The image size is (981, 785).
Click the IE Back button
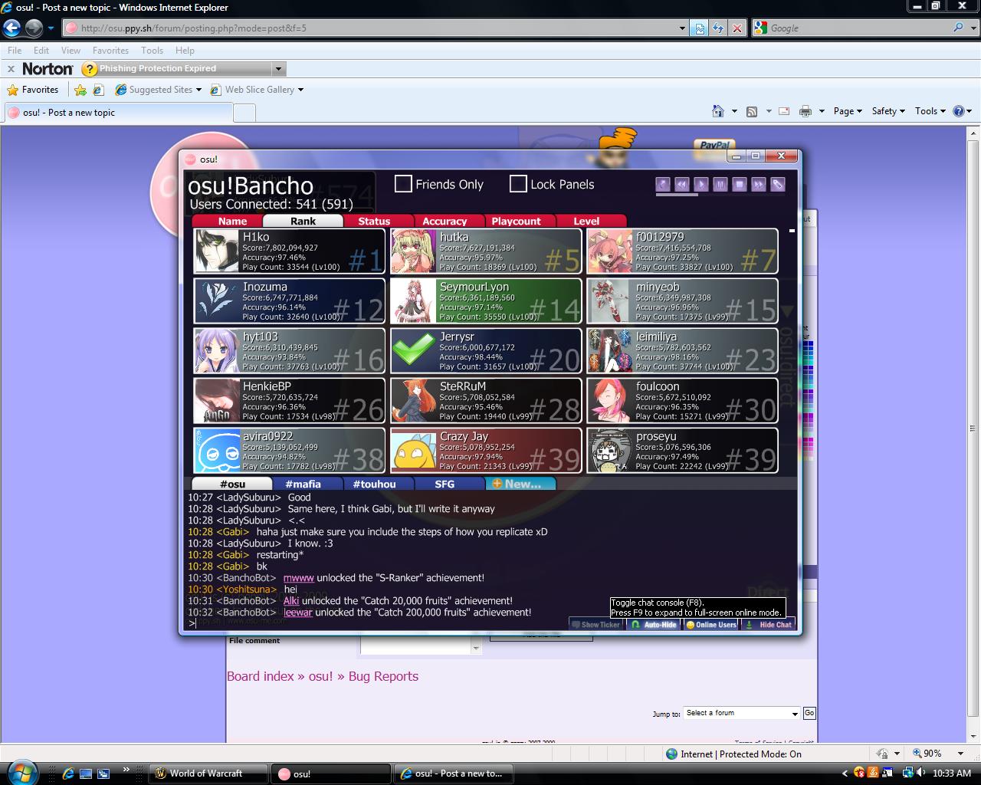point(11,28)
